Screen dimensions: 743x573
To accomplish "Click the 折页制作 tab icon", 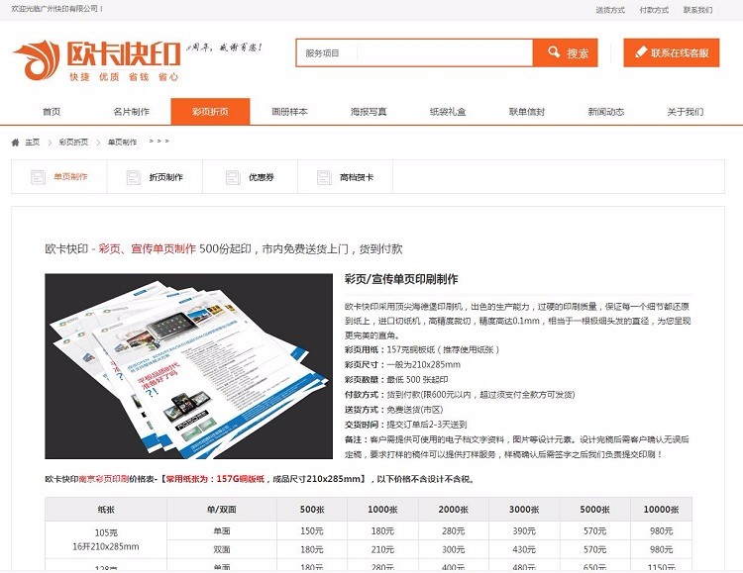I will click(x=134, y=177).
